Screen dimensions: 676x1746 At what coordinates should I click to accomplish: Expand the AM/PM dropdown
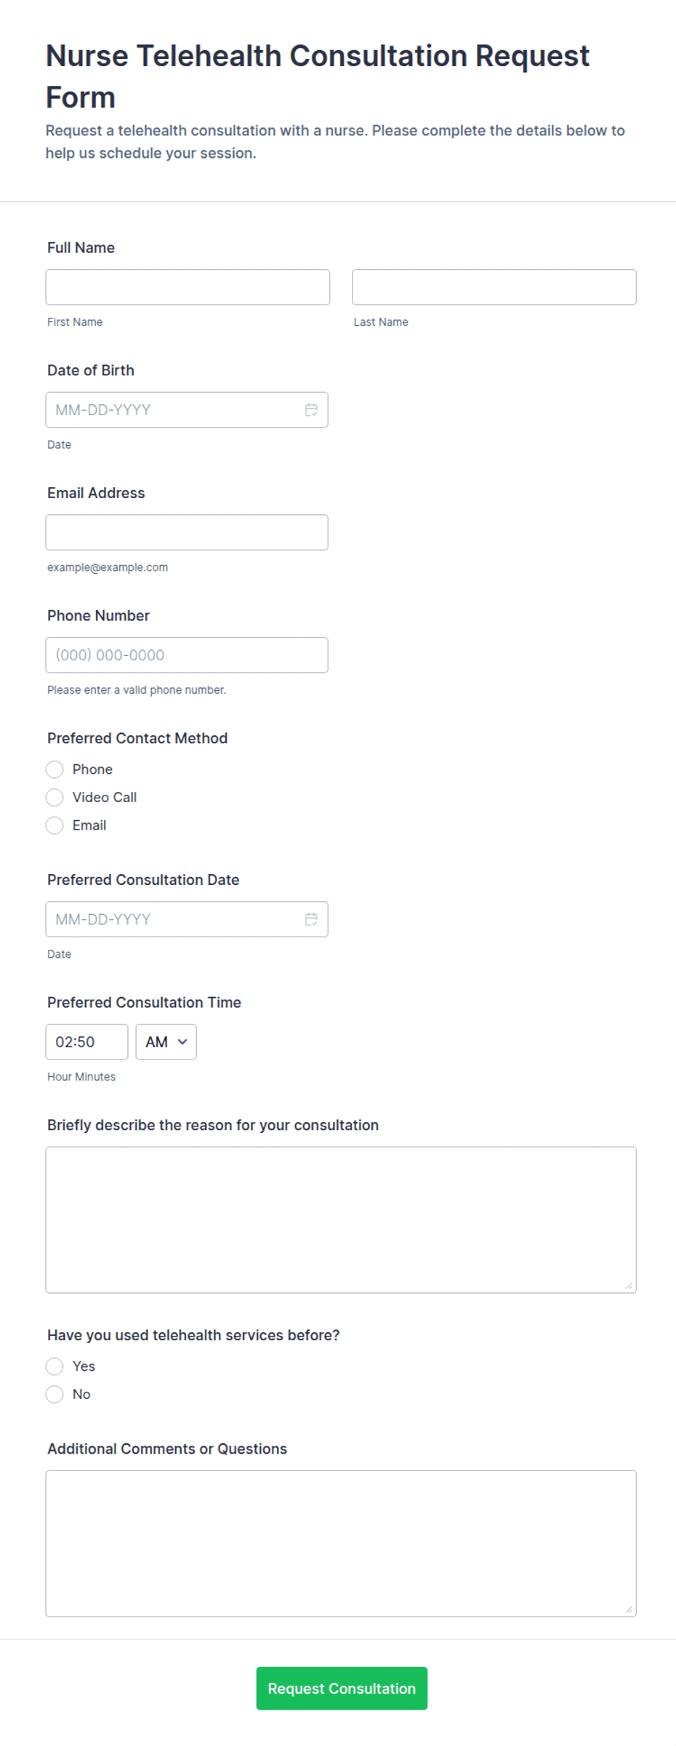click(x=166, y=1042)
